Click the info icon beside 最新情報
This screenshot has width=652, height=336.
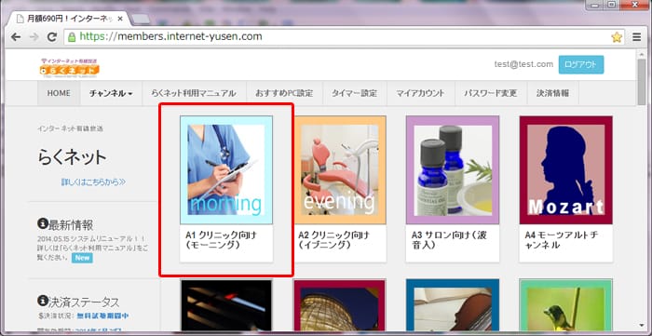[42, 223]
